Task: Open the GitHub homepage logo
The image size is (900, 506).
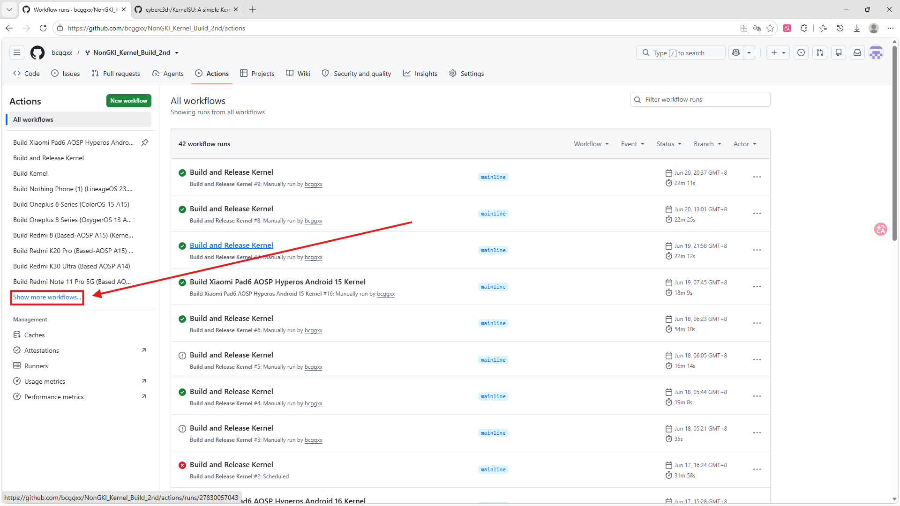Action: [x=37, y=52]
